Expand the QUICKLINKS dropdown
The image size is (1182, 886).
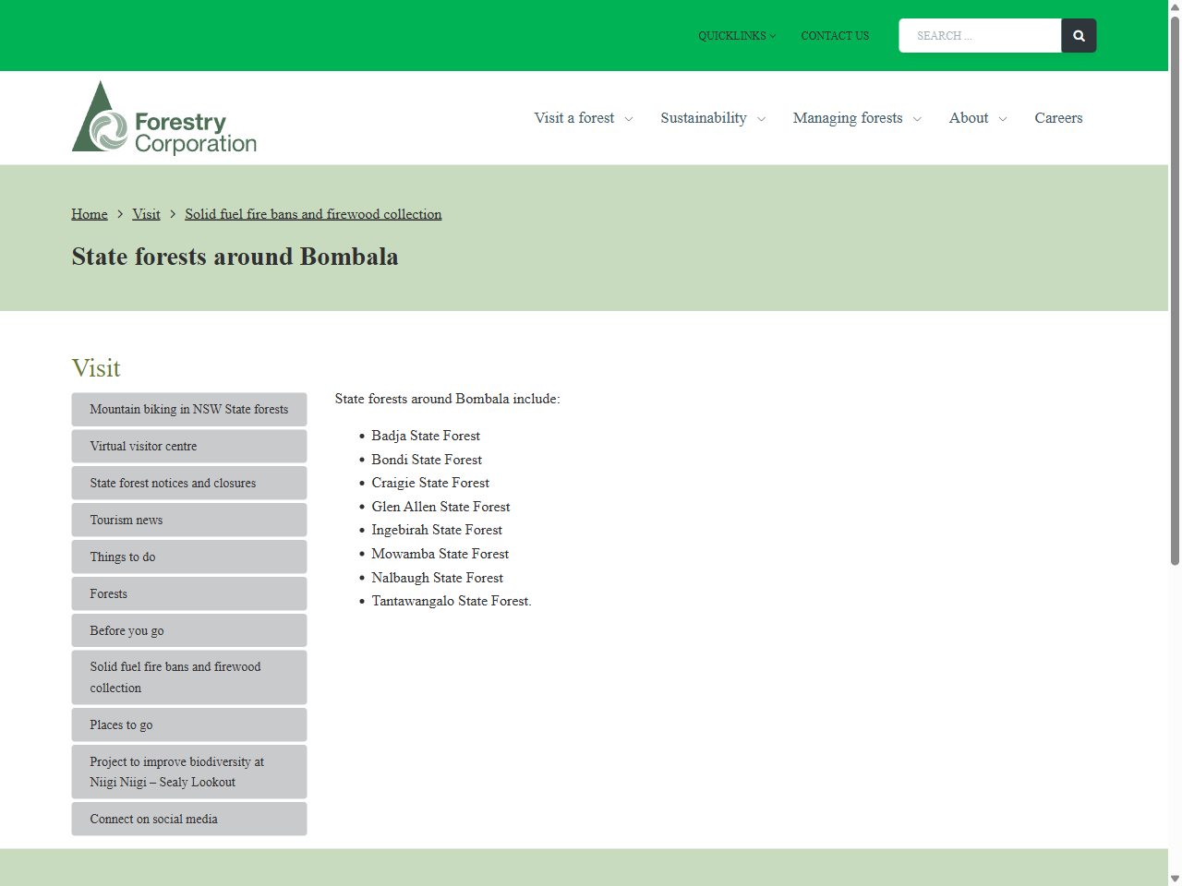(737, 36)
